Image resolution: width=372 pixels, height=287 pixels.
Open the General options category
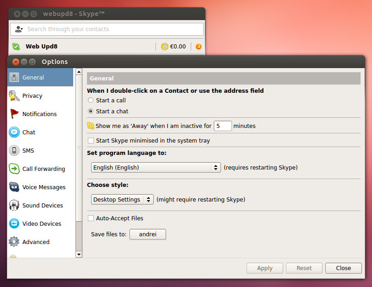point(40,77)
